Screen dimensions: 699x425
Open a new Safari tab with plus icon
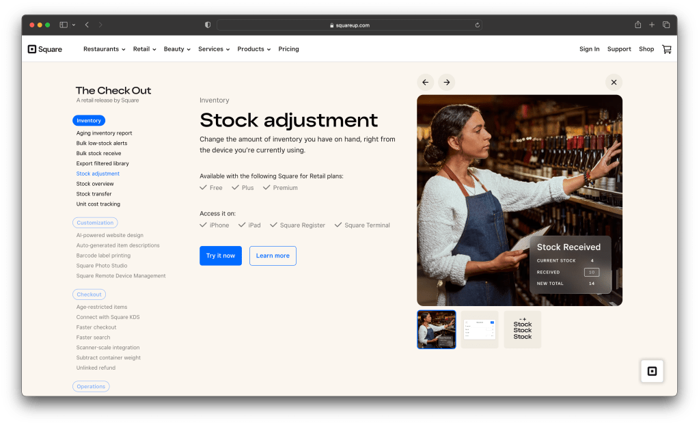652,25
